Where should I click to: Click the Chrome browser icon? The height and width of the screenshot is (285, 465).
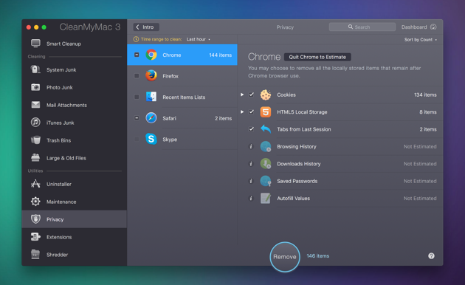151,55
